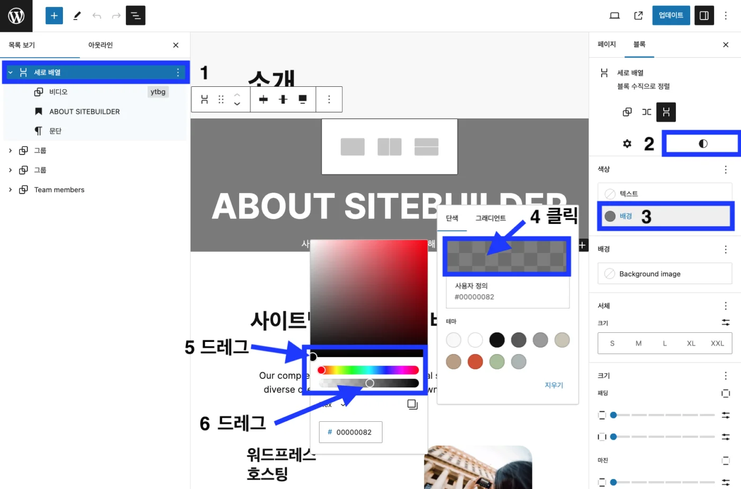Click the copy color value icon
This screenshot has height=489, width=741.
[412, 404]
